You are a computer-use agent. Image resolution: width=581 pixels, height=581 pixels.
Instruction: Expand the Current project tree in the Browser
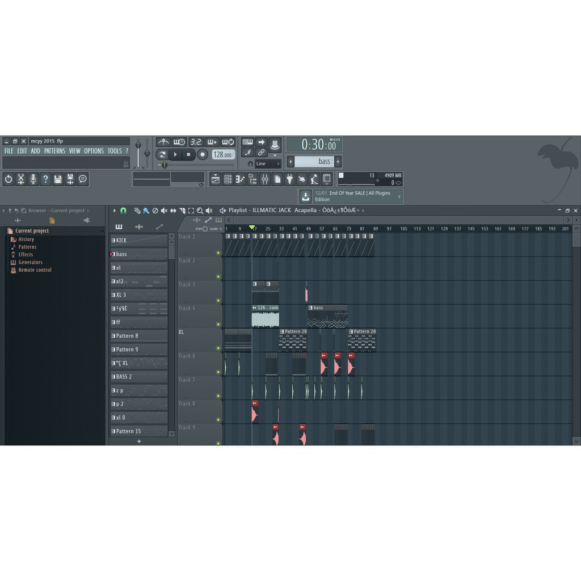click(33, 230)
